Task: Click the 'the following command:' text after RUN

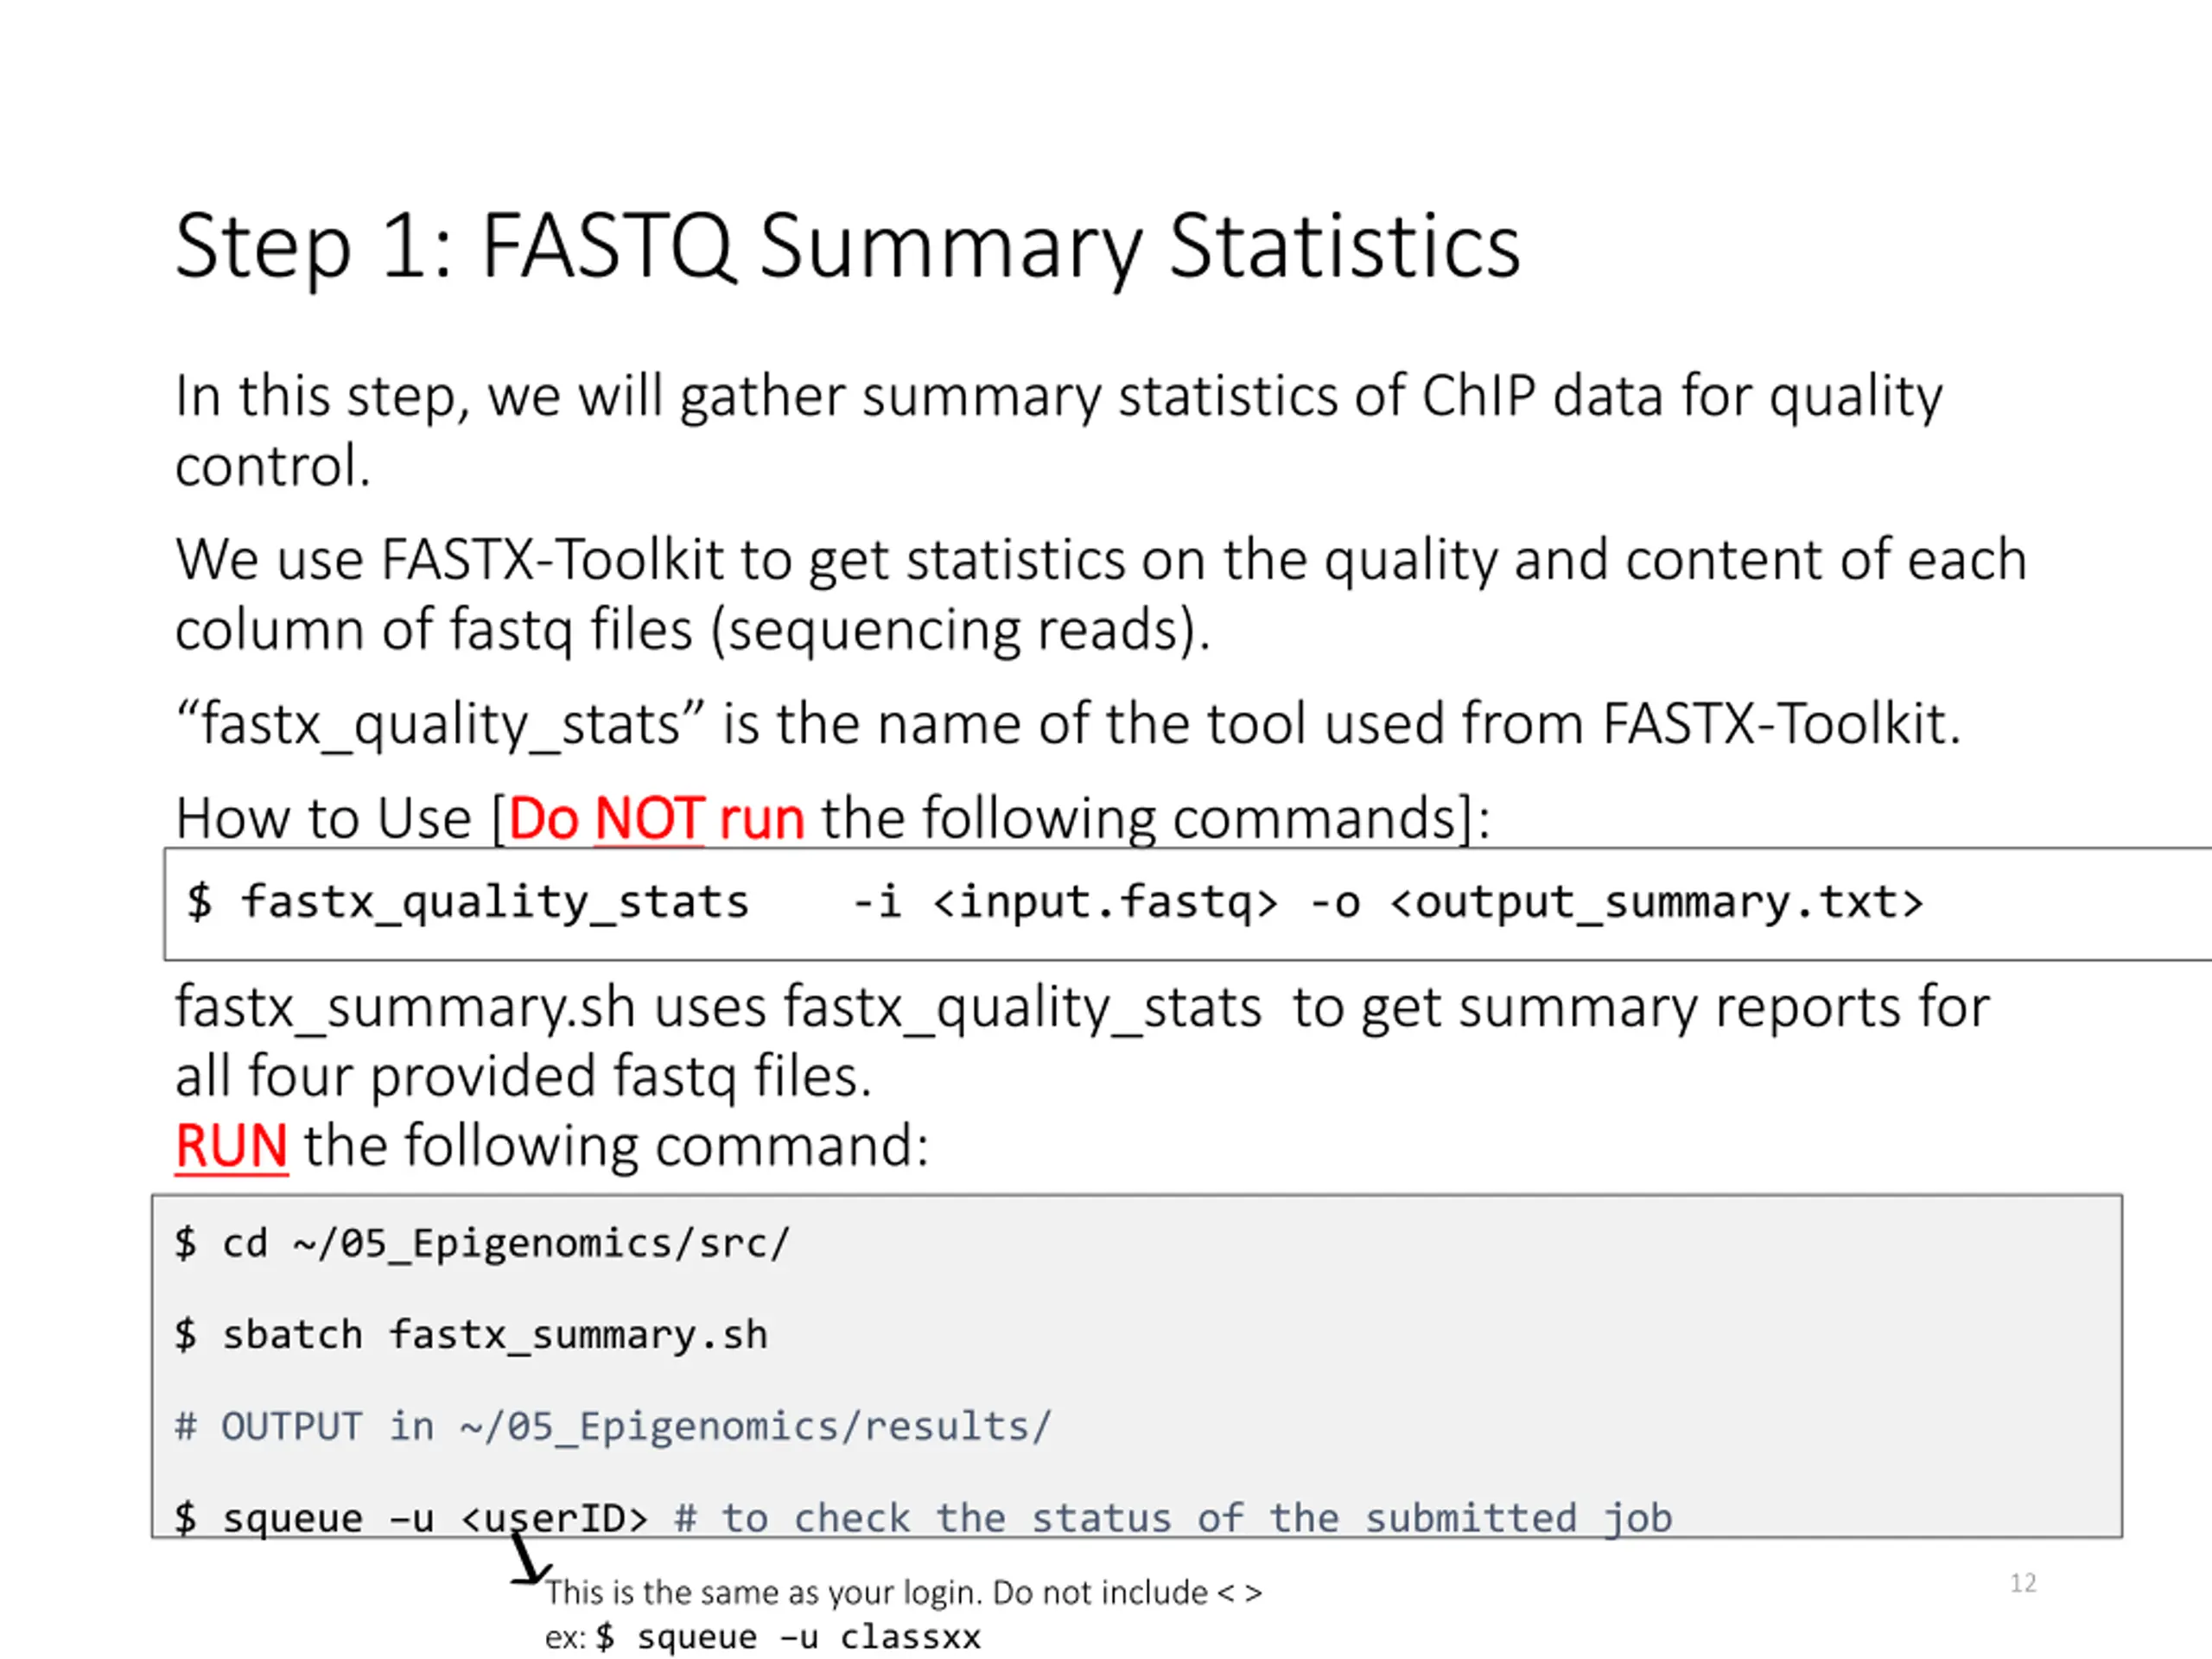Action: (616, 1146)
